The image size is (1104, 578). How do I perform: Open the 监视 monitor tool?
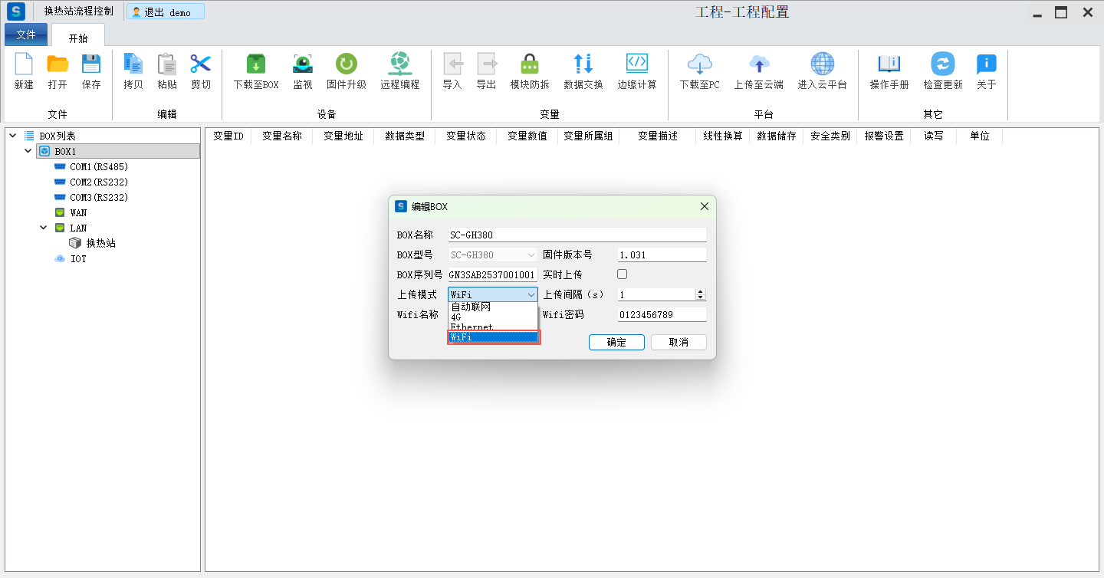(x=303, y=64)
